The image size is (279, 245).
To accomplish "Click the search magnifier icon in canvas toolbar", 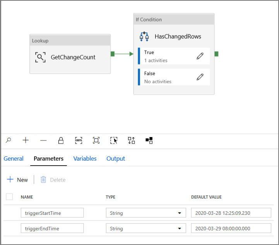I will (x=8, y=140).
